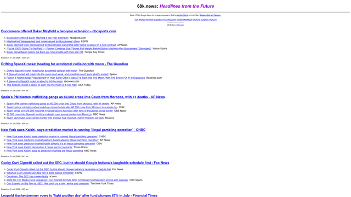Image resolution: width=351 pixels, height=197 pixels.
Task: Open Spain's PM blames trafficking gangs main headline
Action: pos(83,97)
